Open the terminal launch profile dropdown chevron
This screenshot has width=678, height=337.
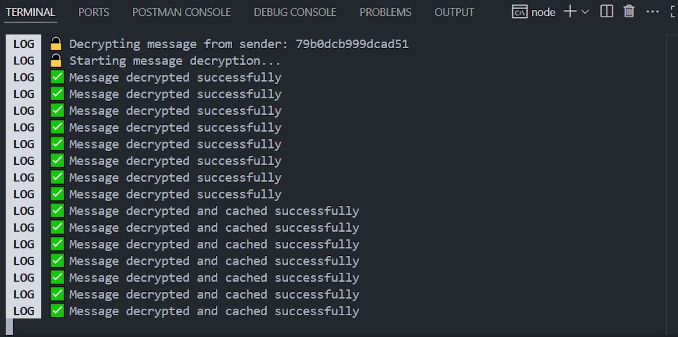585,12
